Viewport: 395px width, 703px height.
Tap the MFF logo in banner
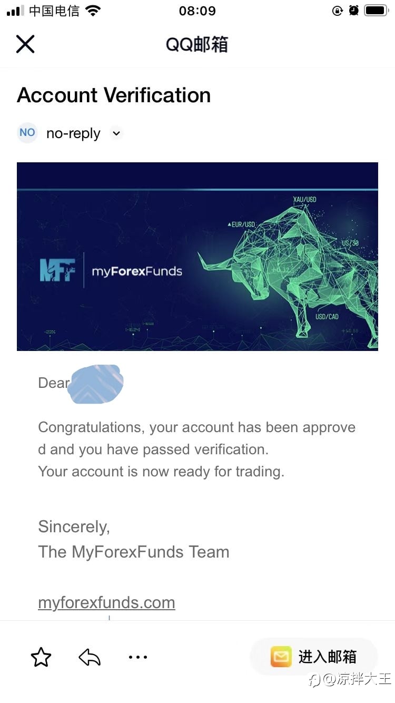click(57, 270)
